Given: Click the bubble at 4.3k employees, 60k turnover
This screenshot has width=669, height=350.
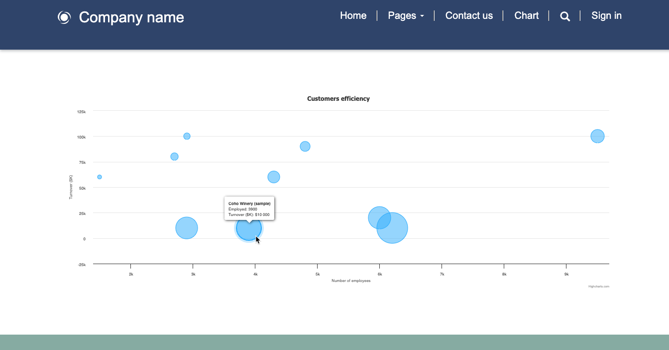Looking at the screenshot, I should click(274, 177).
